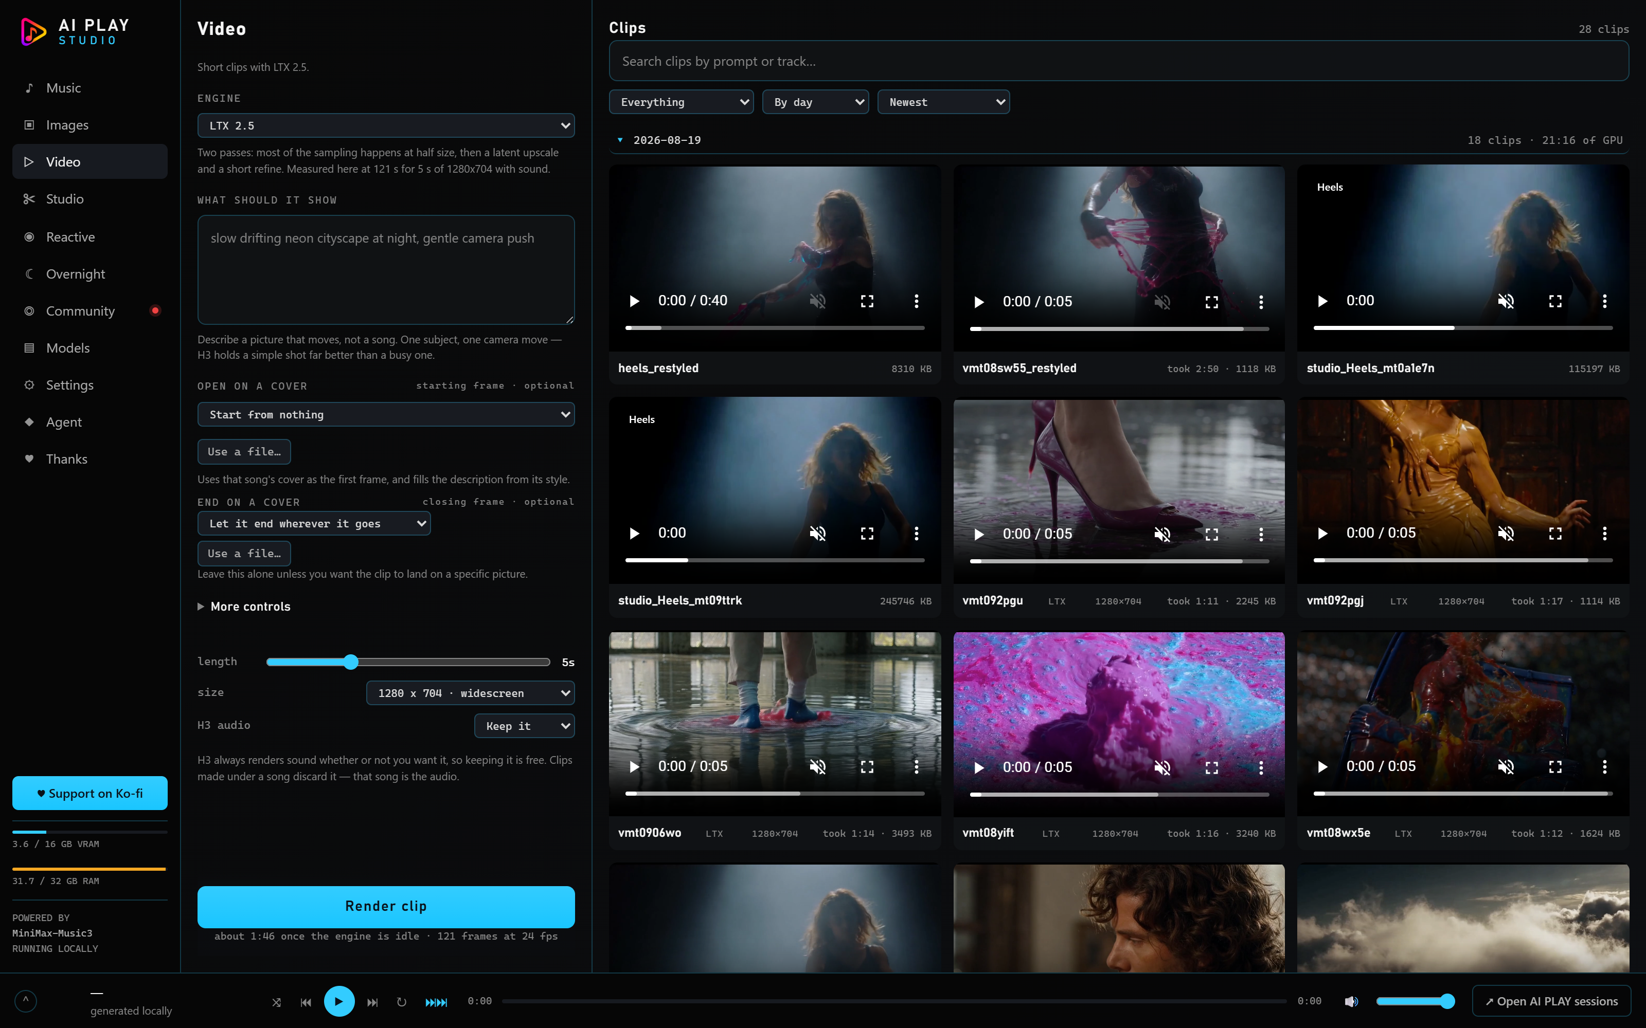
Task: Play the vmt092pgu clip
Action: coord(979,535)
